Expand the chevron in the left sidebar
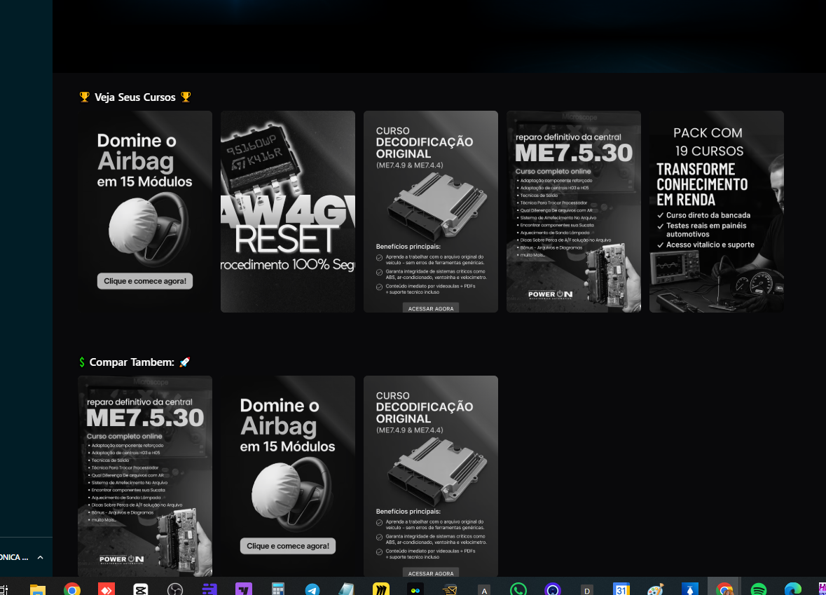Screen dimensions: 826x595 [40, 557]
